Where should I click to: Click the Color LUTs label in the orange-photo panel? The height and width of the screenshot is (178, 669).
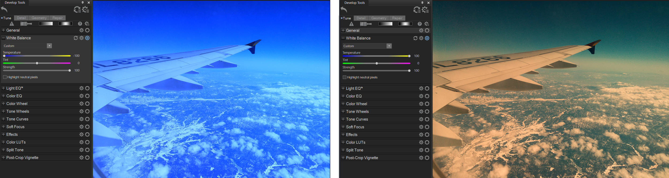pos(356,142)
